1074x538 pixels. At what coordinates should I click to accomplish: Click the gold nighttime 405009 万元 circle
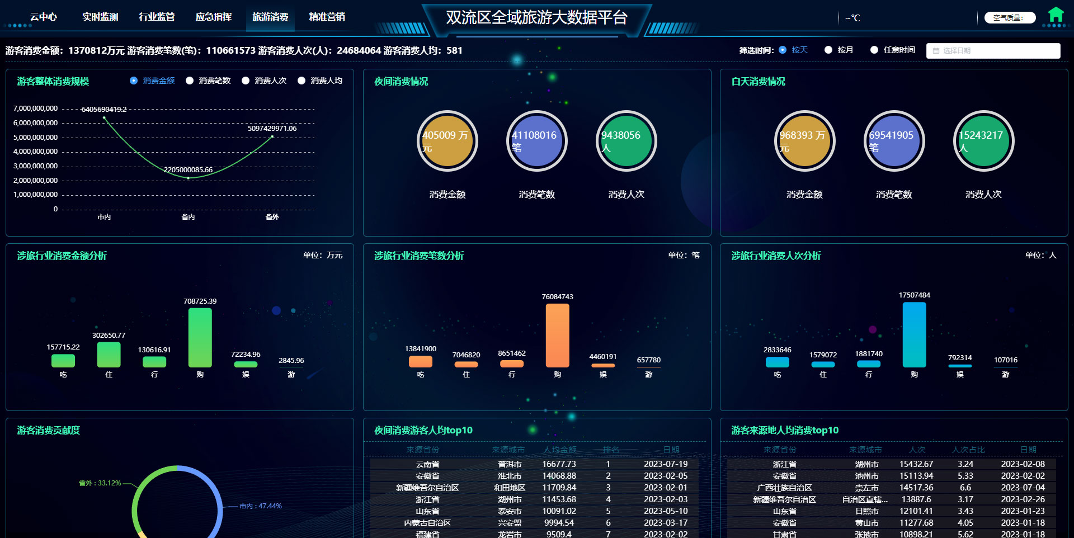(x=447, y=141)
